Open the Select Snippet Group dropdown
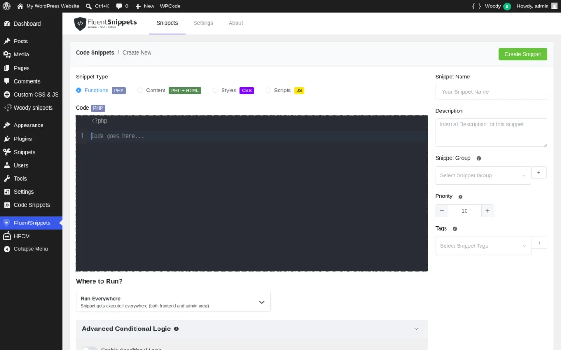Image resolution: width=561 pixels, height=350 pixels. tap(483, 175)
